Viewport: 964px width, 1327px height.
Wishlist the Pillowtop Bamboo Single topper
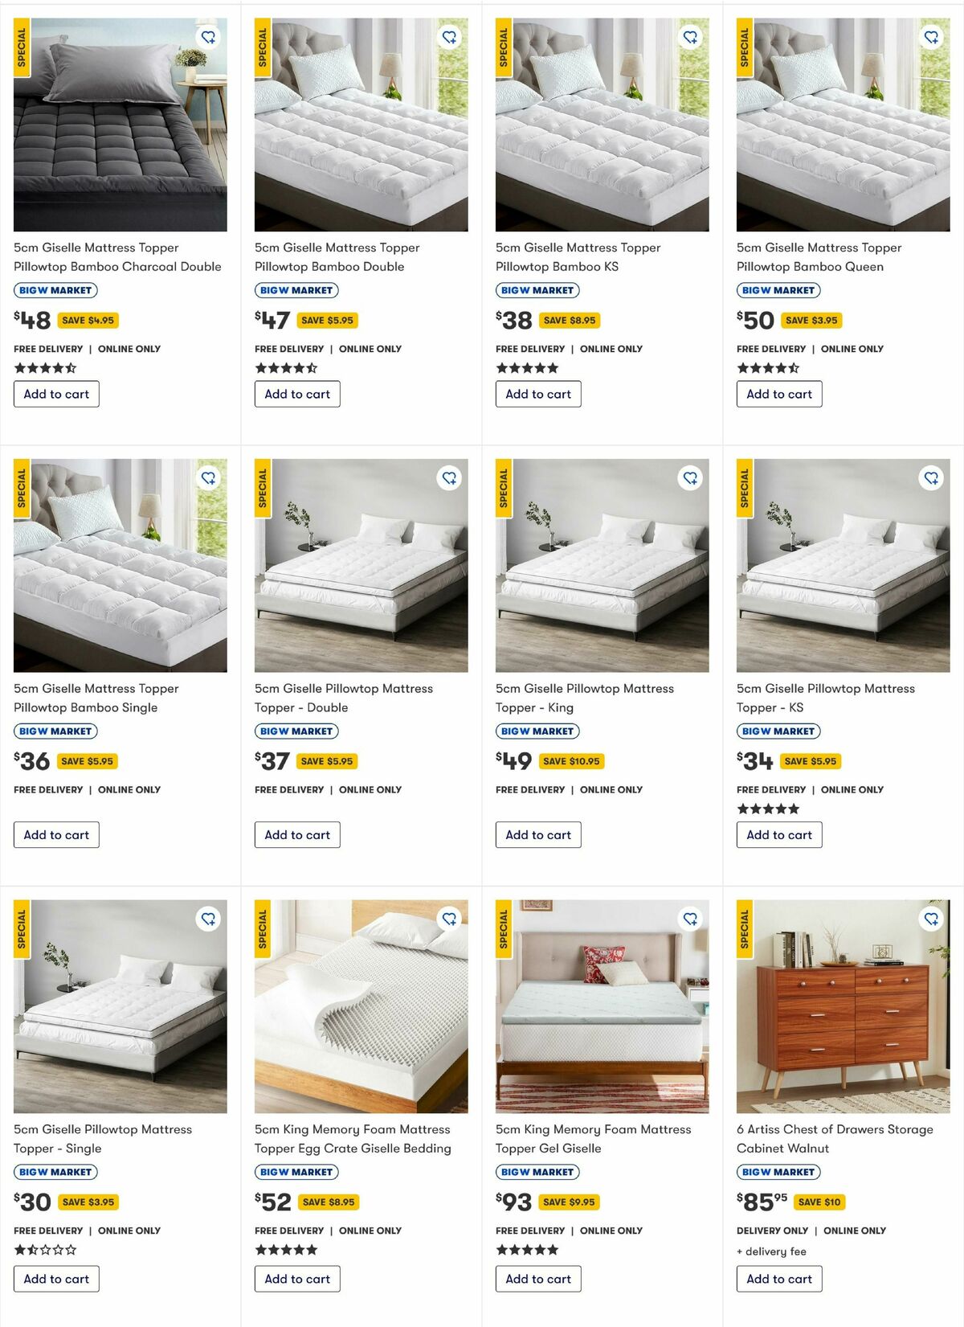pos(208,478)
